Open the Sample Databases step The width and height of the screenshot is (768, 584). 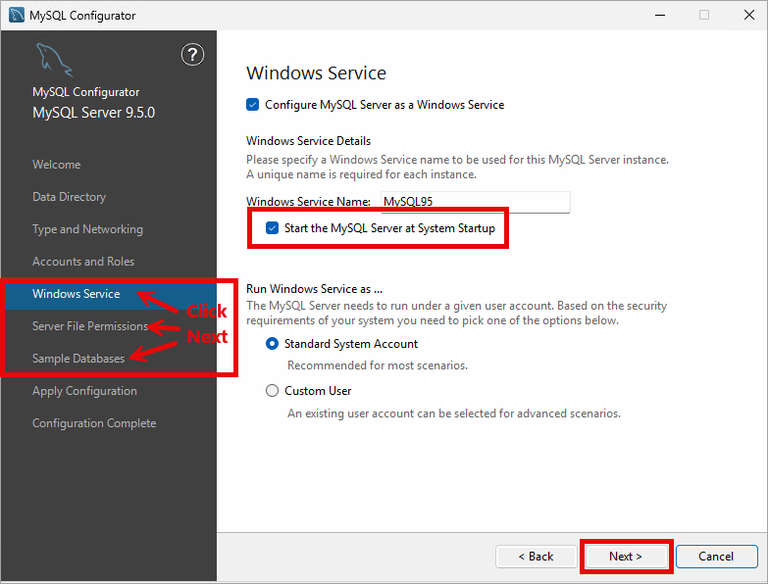click(x=78, y=359)
